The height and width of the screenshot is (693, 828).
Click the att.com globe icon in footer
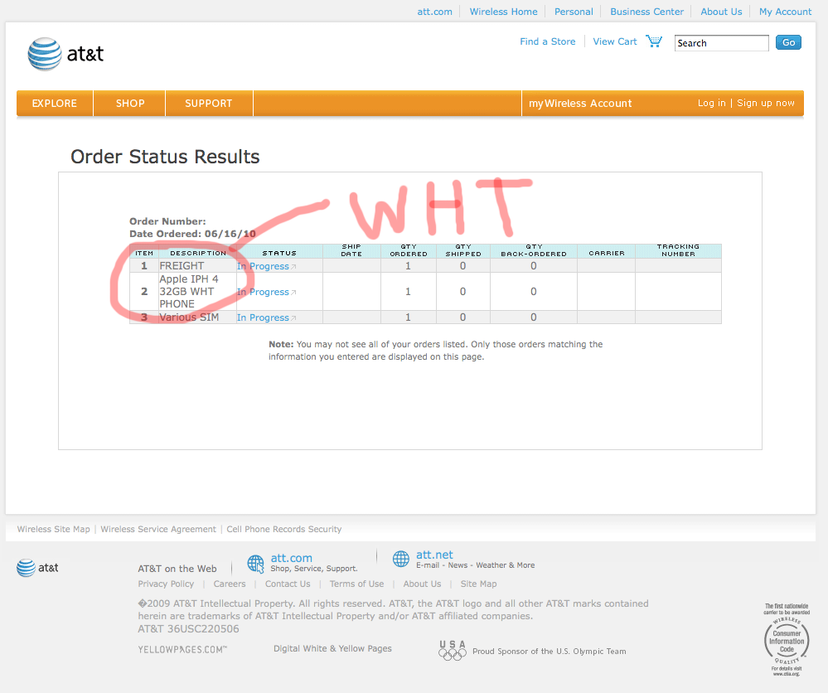[255, 564]
